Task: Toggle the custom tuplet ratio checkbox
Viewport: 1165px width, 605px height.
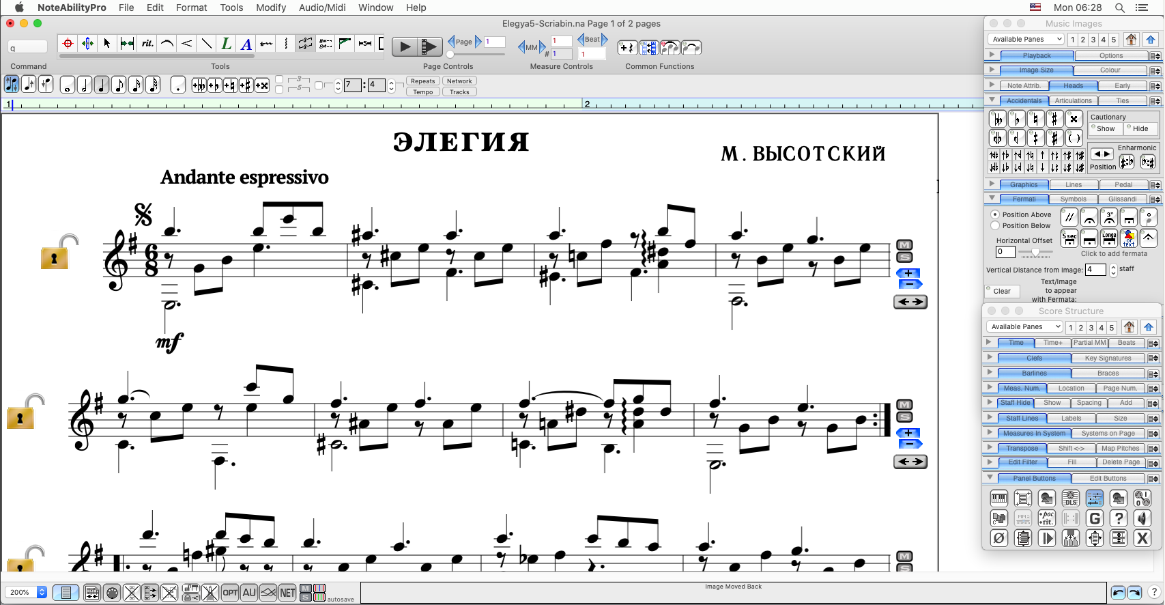Action: coord(319,85)
